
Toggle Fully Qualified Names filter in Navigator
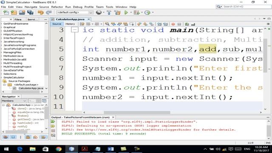pos(35,137)
